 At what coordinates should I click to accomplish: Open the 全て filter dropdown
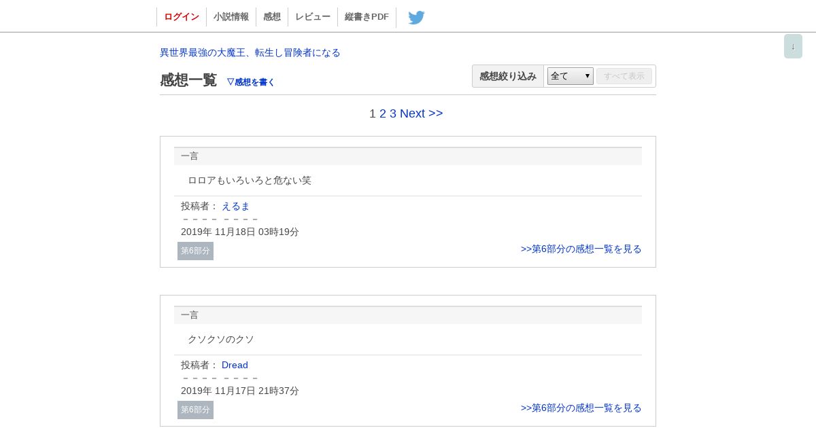[x=571, y=76]
